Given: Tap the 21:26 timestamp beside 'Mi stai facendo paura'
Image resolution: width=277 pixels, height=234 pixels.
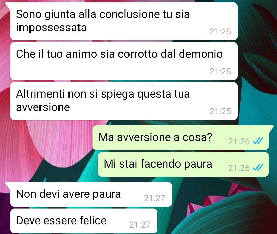Looking at the screenshot, I should (239, 168).
